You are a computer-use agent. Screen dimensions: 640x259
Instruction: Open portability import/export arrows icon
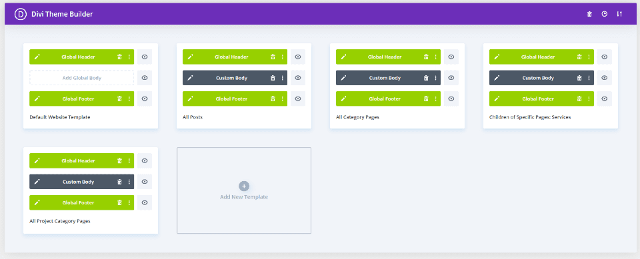coord(619,14)
